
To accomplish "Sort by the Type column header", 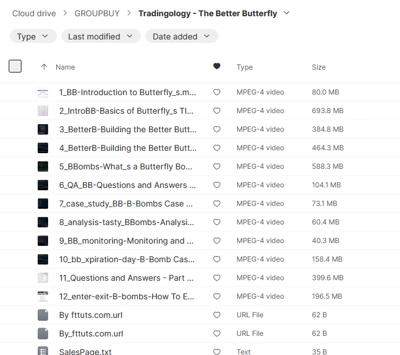I will pyautogui.click(x=244, y=67).
